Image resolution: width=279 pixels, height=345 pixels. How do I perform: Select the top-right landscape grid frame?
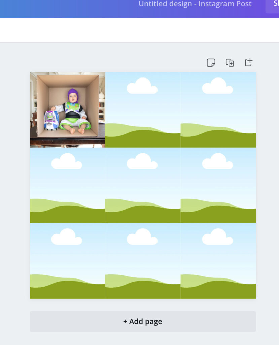[x=218, y=110]
